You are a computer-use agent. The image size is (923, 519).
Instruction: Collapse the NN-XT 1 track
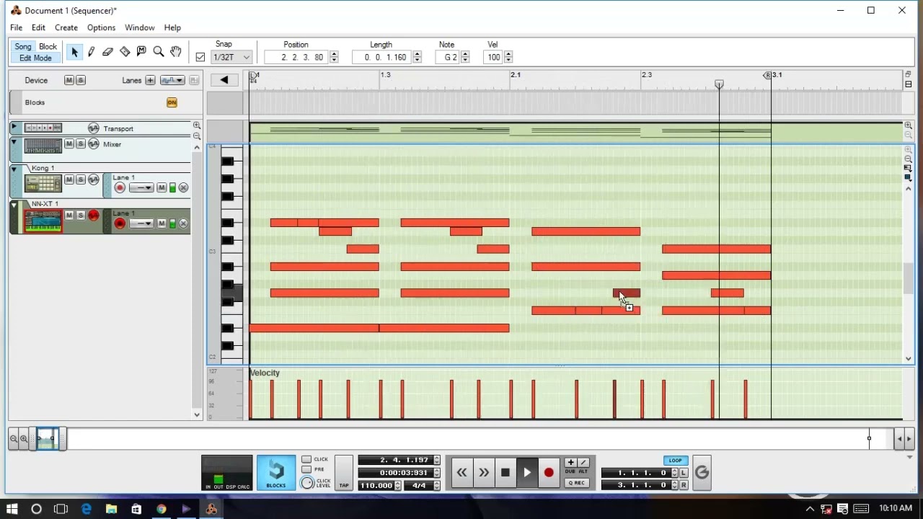coord(14,205)
